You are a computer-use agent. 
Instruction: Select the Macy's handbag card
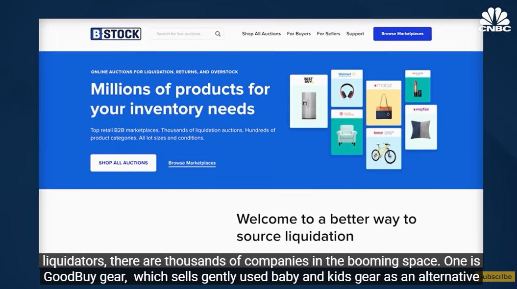(x=384, y=103)
